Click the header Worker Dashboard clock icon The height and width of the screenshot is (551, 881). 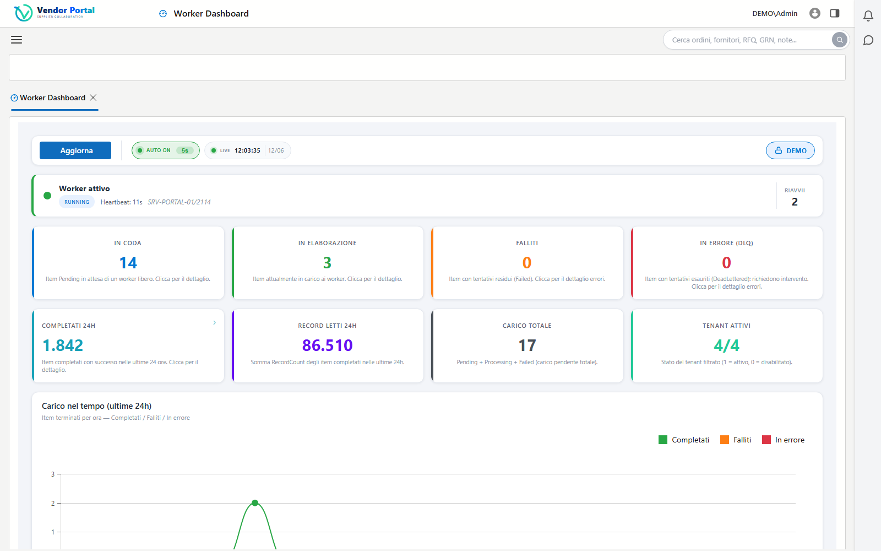(163, 14)
